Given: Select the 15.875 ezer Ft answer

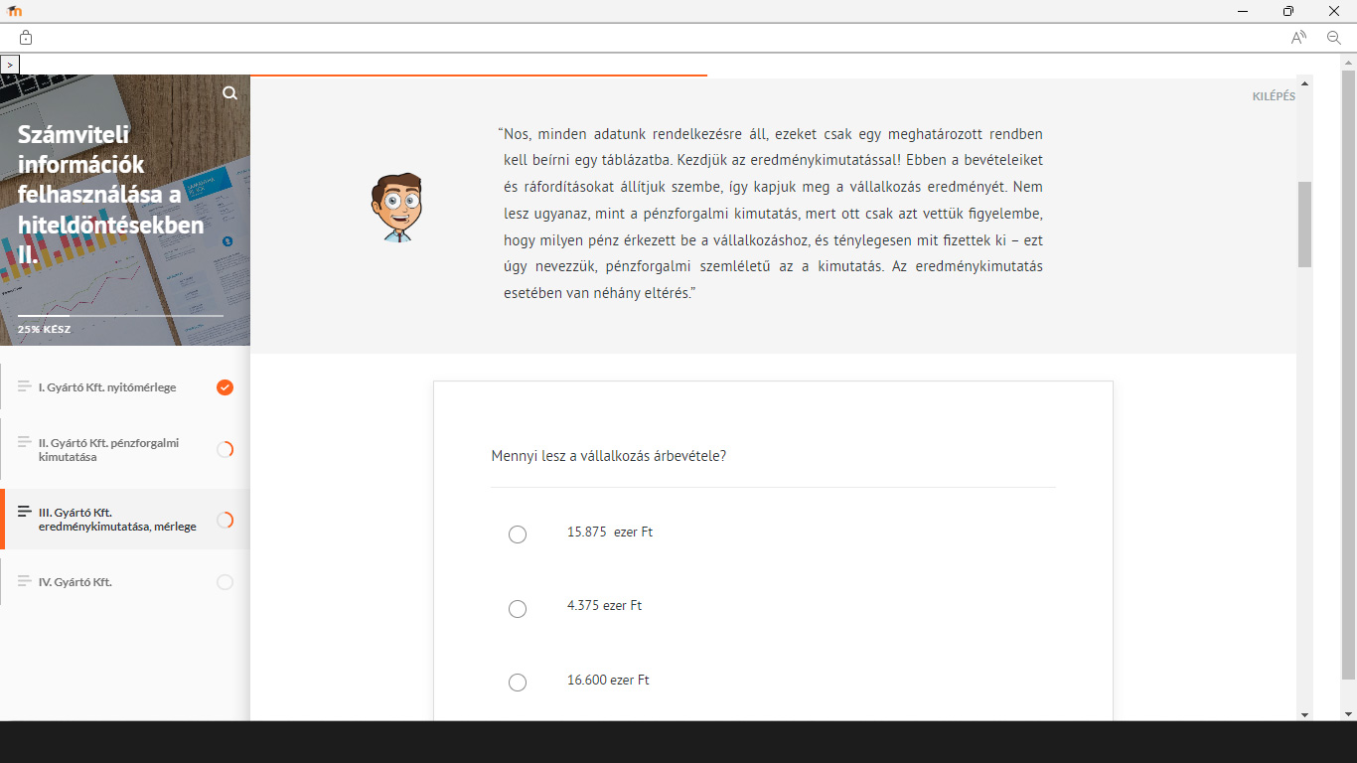Looking at the screenshot, I should click(x=518, y=534).
